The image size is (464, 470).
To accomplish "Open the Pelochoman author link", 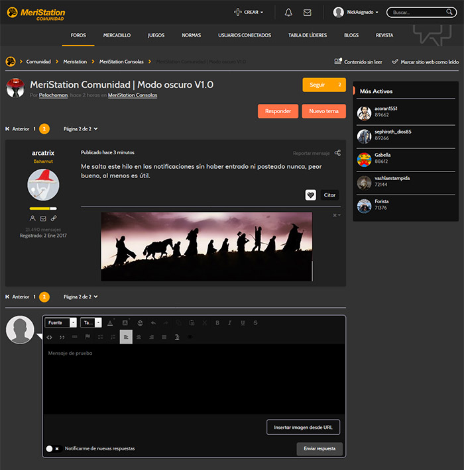I will (x=53, y=95).
